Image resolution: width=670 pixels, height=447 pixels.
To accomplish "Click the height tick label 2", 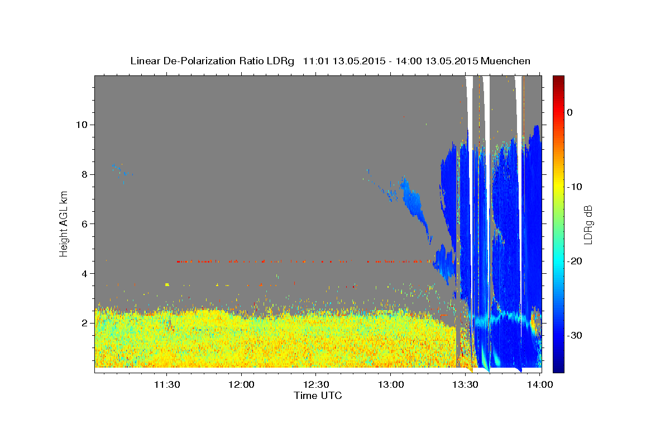I will coord(85,324).
